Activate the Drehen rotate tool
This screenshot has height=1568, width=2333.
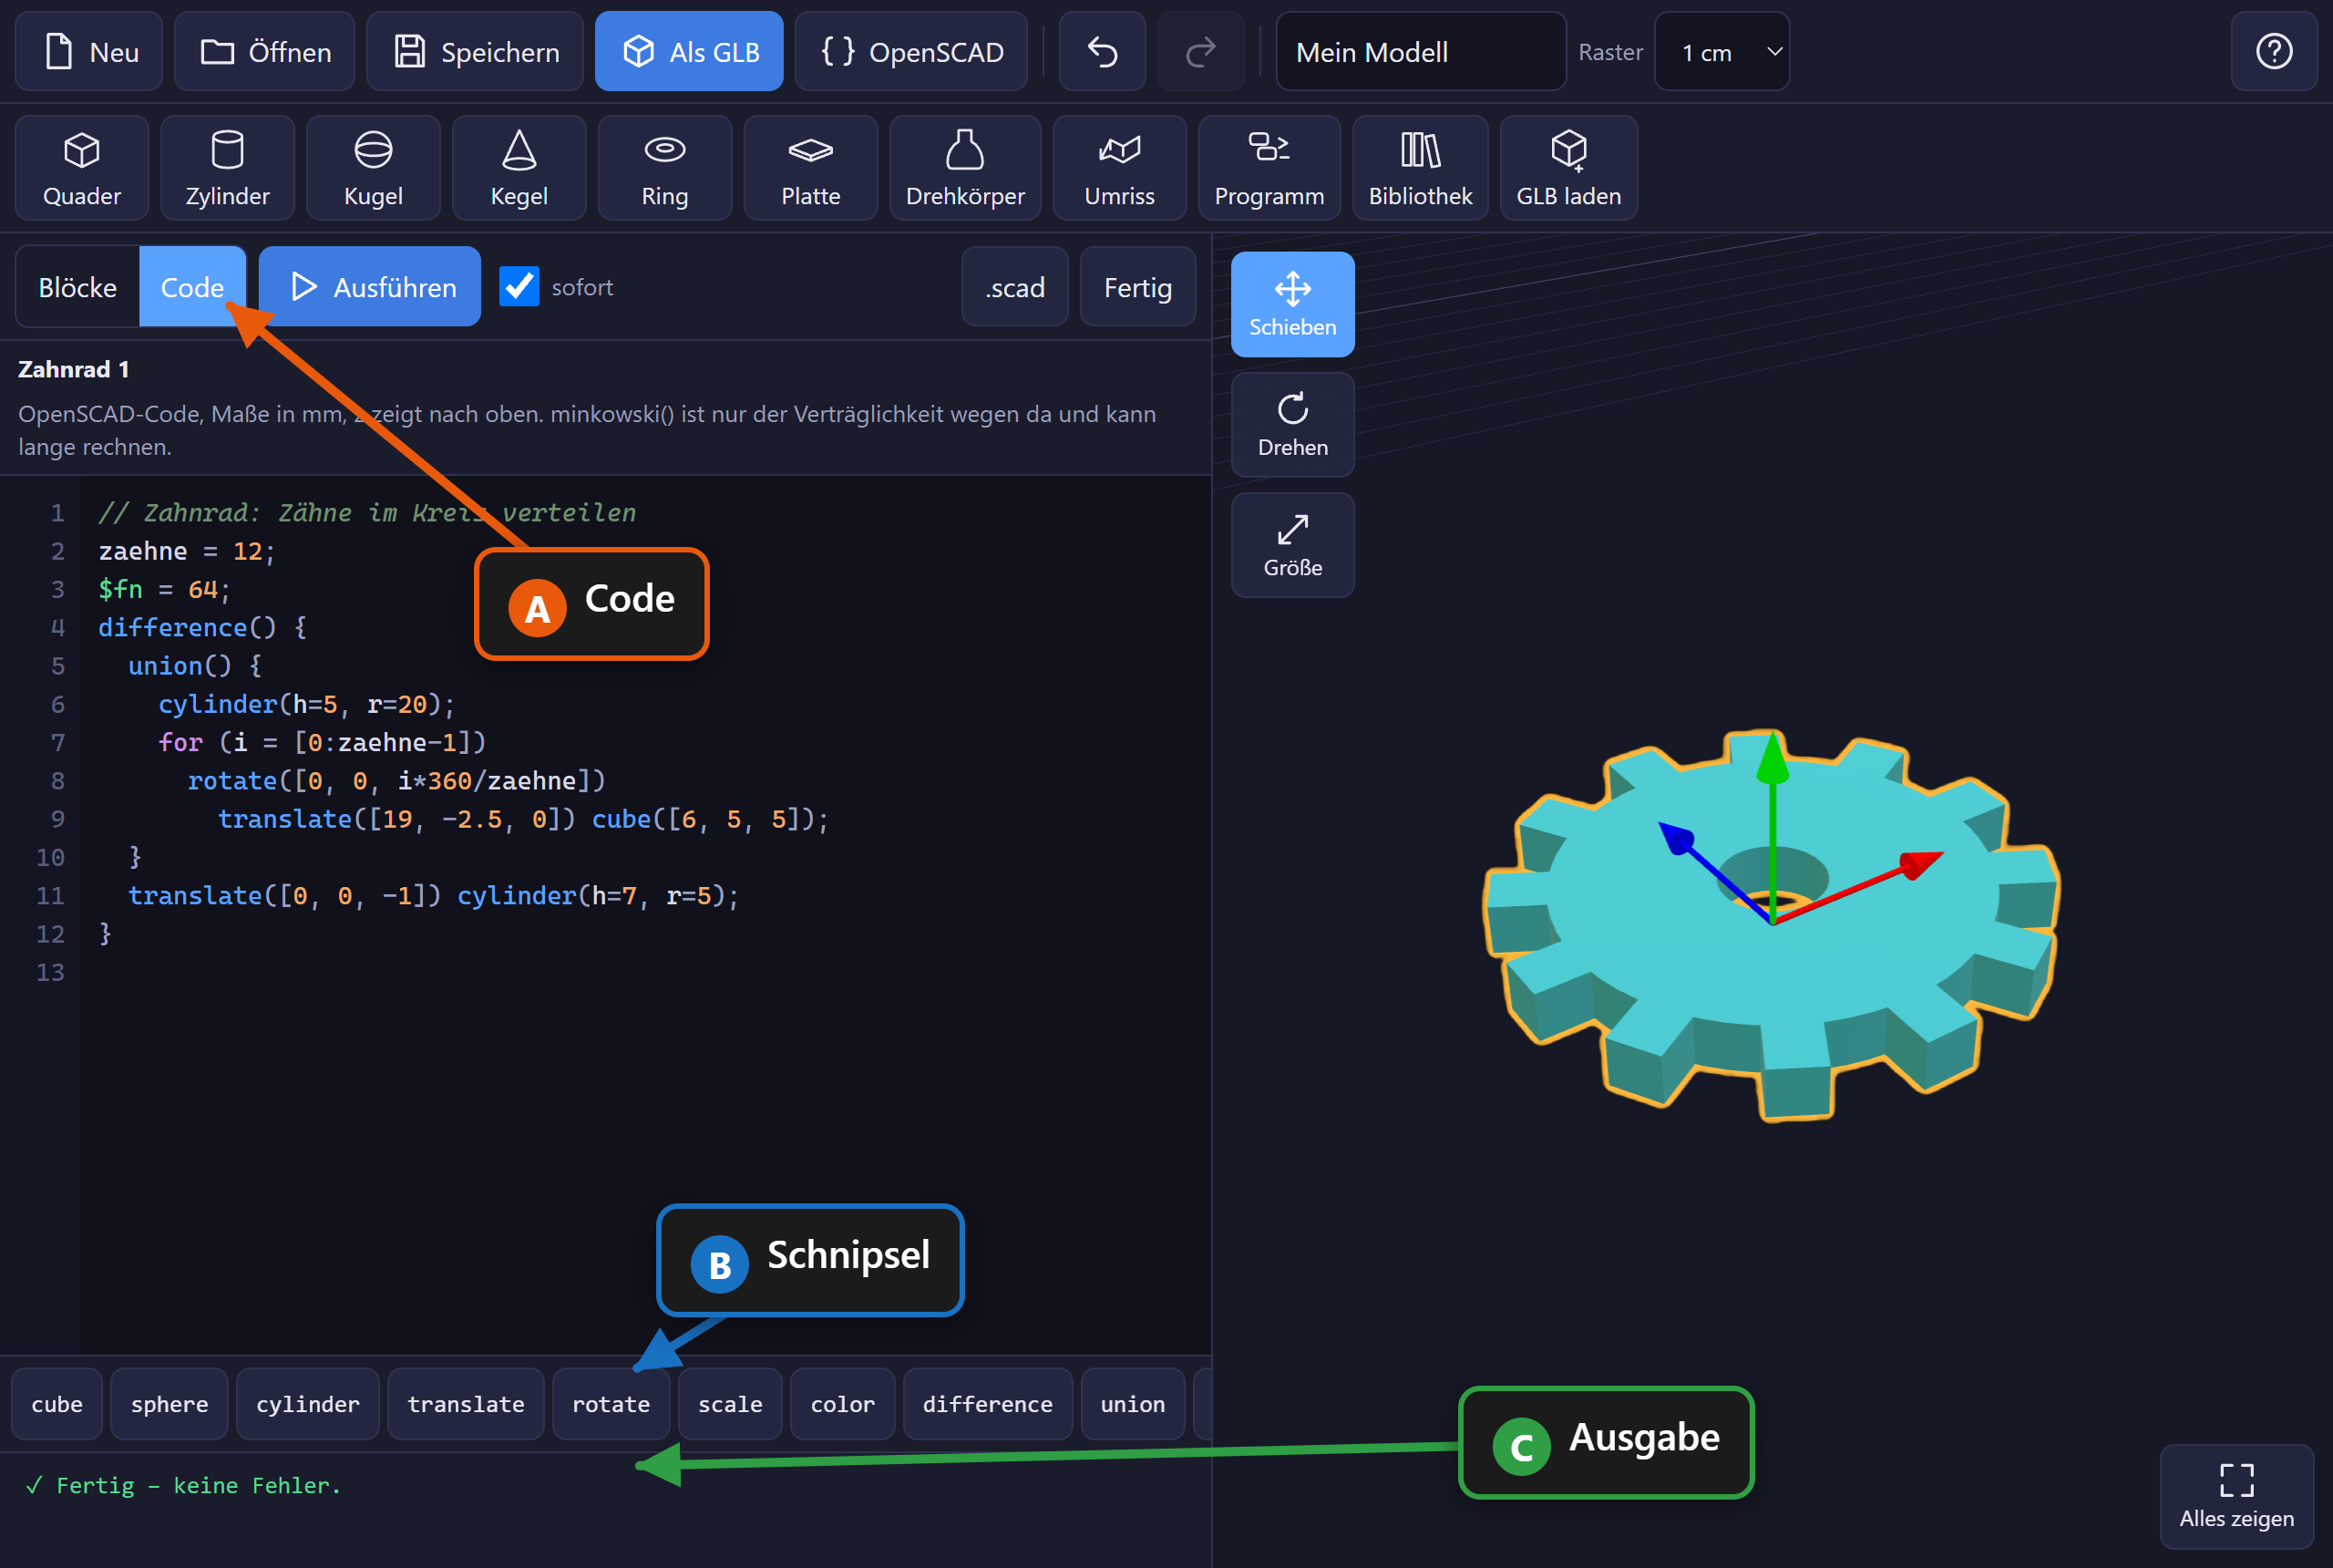click(1292, 425)
